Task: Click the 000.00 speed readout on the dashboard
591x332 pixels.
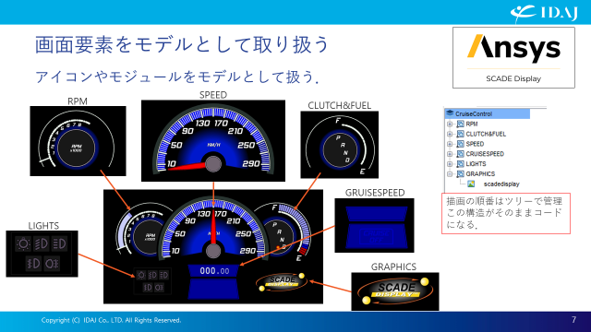Action: pyautogui.click(x=214, y=270)
